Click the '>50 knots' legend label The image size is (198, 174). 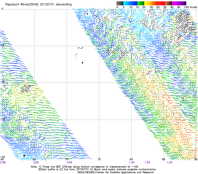(190, 7)
